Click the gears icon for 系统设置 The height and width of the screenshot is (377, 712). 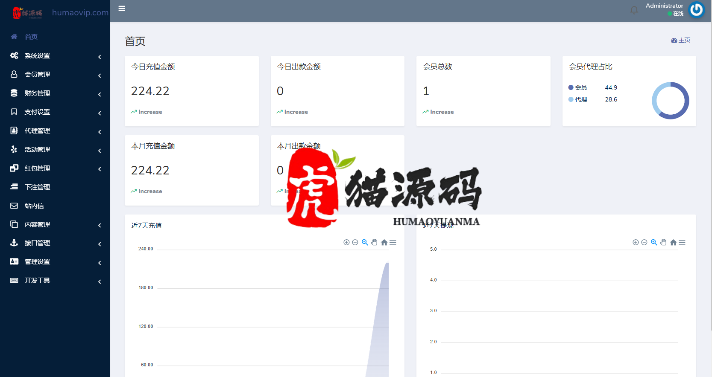14,55
